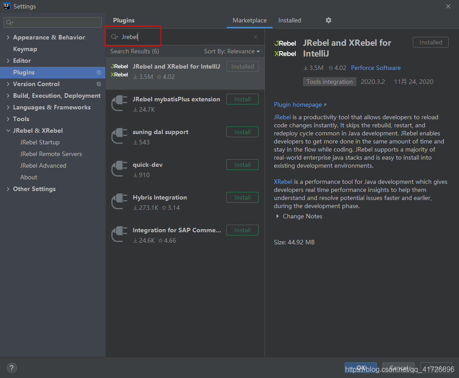This screenshot has height=378, width=459.
Task: Install suning dal support plugin
Action: (242, 132)
